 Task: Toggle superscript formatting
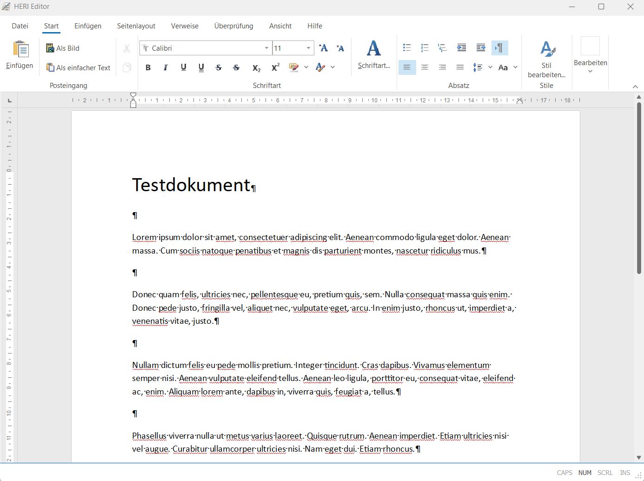tap(275, 67)
